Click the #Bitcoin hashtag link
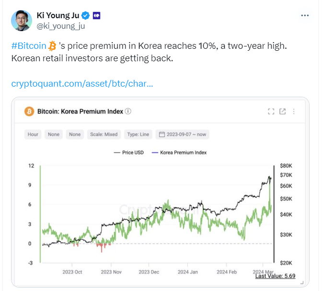The height and width of the screenshot is (291, 323). tap(29, 45)
